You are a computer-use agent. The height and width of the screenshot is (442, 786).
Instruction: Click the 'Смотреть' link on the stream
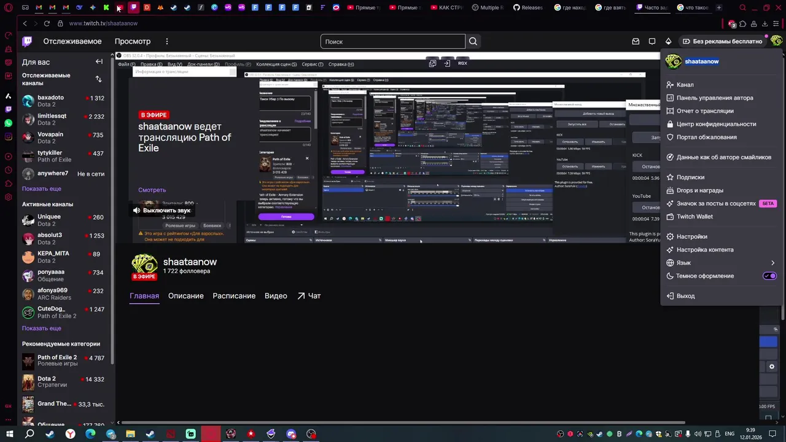pos(152,190)
